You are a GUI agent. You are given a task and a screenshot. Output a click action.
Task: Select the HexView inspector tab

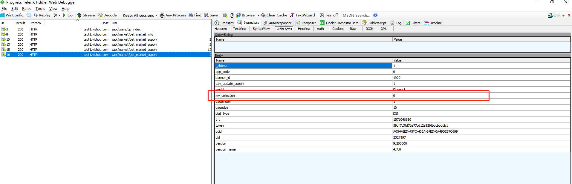click(304, 29)
